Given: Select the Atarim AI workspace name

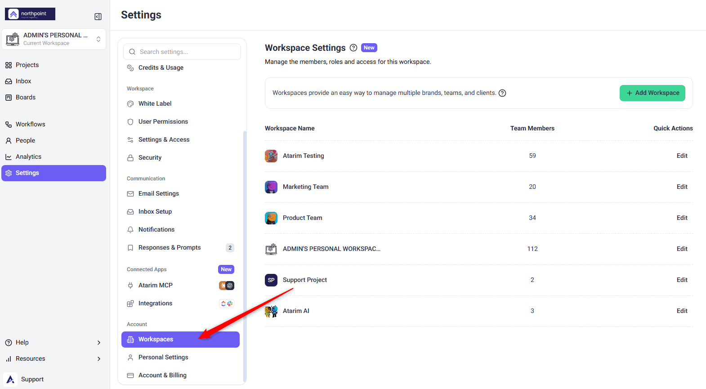Looking at the screenshot, I should click(296, 311).
